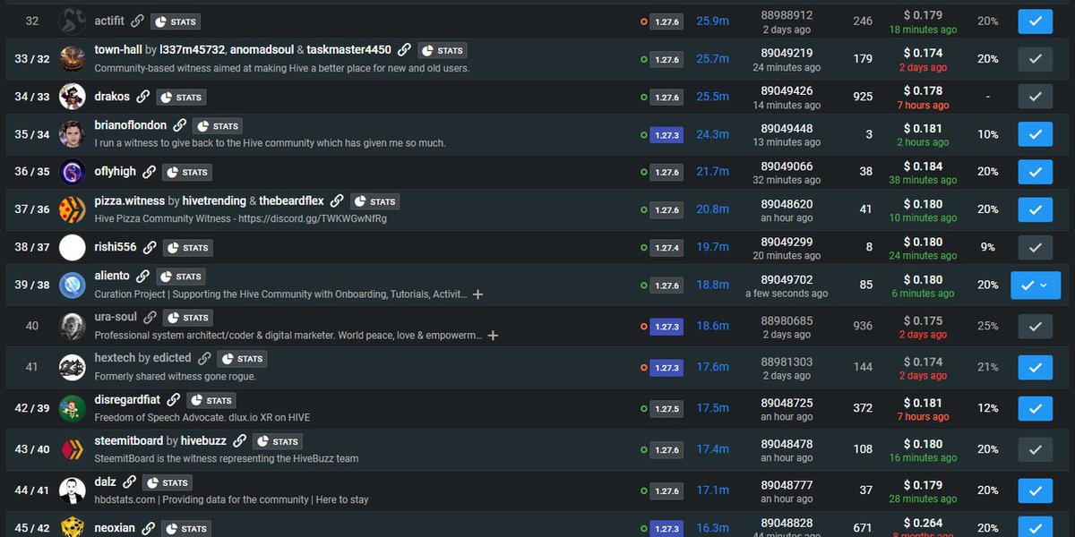The image size is (1075, 537).
Task: Toggle vote checkmark for hextech
Action: coord(1035,367)
